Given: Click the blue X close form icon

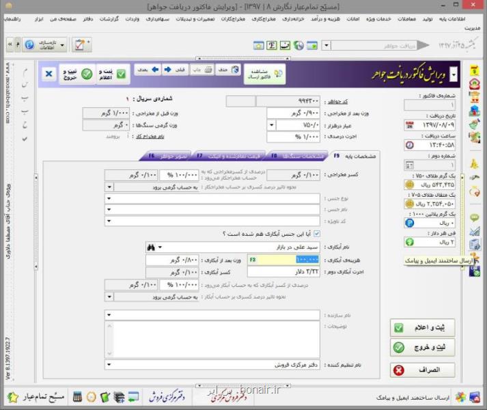Looking at the screenshot, I should (48, 74).
